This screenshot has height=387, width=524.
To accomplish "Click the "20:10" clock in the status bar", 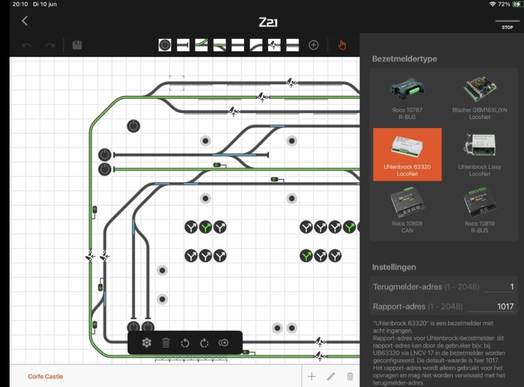I will 20,4.
